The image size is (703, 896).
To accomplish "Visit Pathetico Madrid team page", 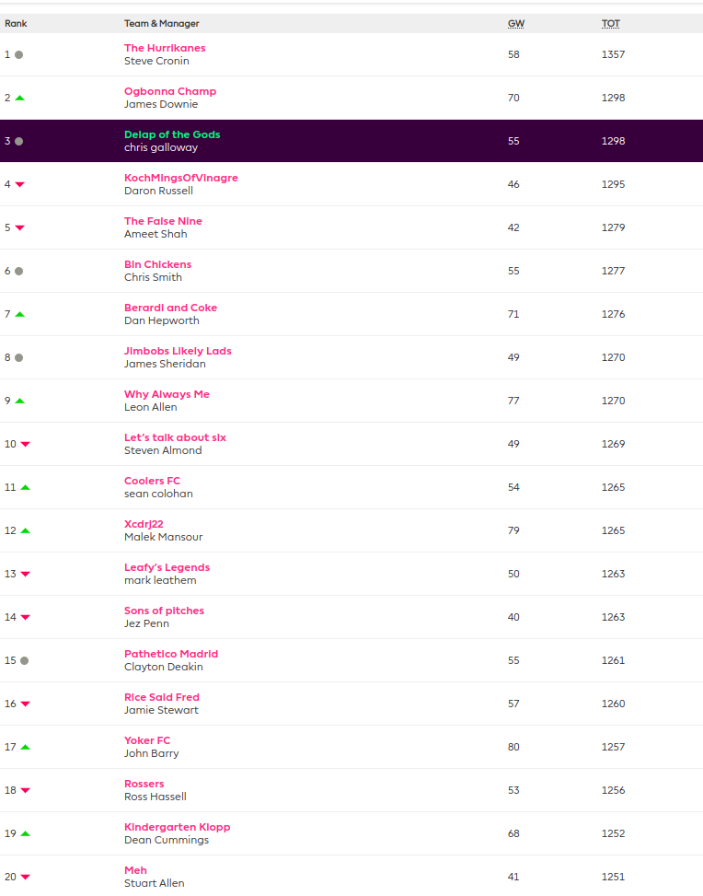I will coord(171,654).
